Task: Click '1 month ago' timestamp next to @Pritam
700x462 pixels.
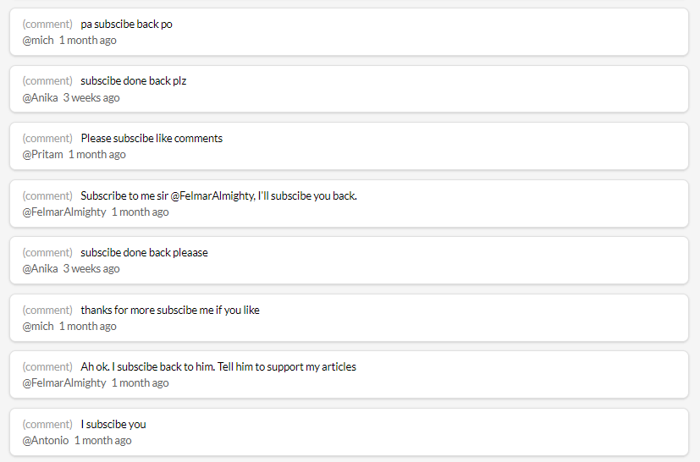Action: (96, 155)
